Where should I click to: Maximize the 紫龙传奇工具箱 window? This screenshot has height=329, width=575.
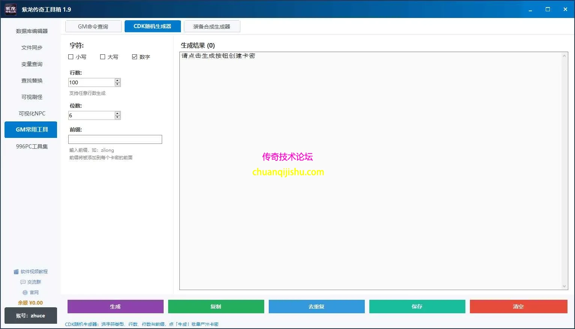[x=548, y=9]
